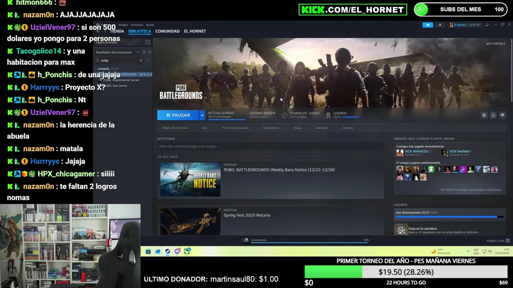Open the COMUNIDAD tab

point(167,31)
